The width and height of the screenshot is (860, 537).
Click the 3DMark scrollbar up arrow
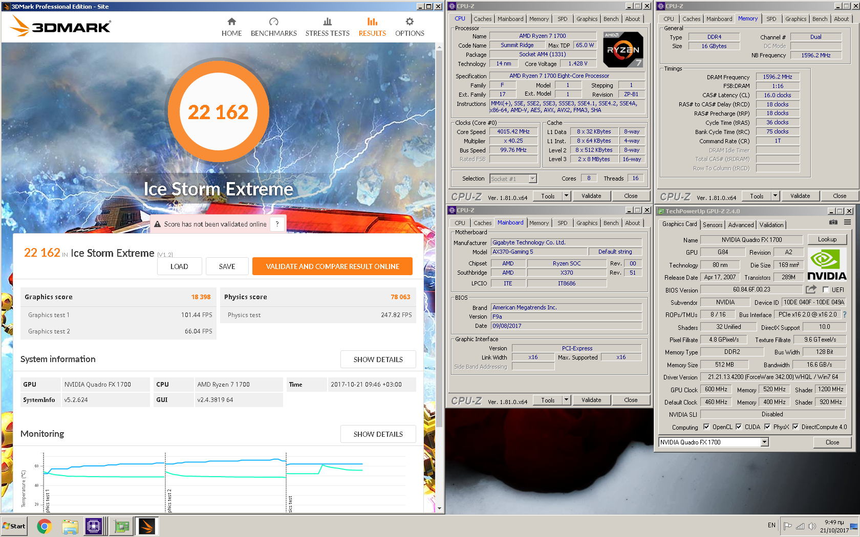click(x=439, y=47)
